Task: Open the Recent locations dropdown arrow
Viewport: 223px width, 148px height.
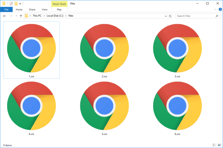Action: tap(16, 16)
